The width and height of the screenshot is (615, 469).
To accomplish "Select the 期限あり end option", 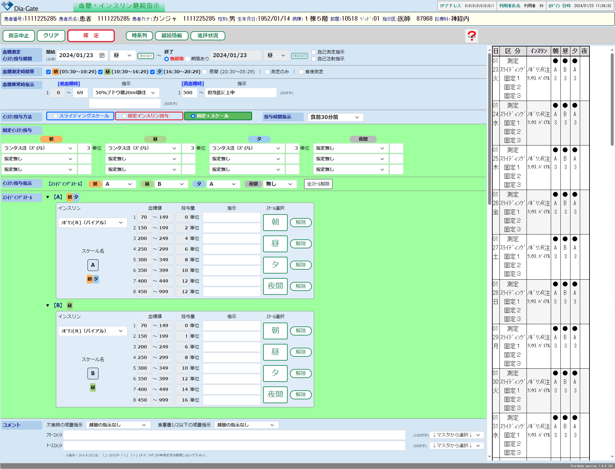I will click(x=188, y=59).
